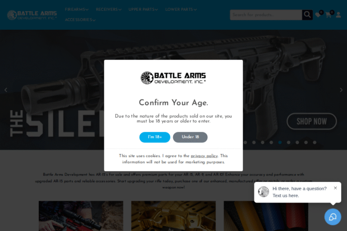Open the chat bubble widget

tap(333, 217)
